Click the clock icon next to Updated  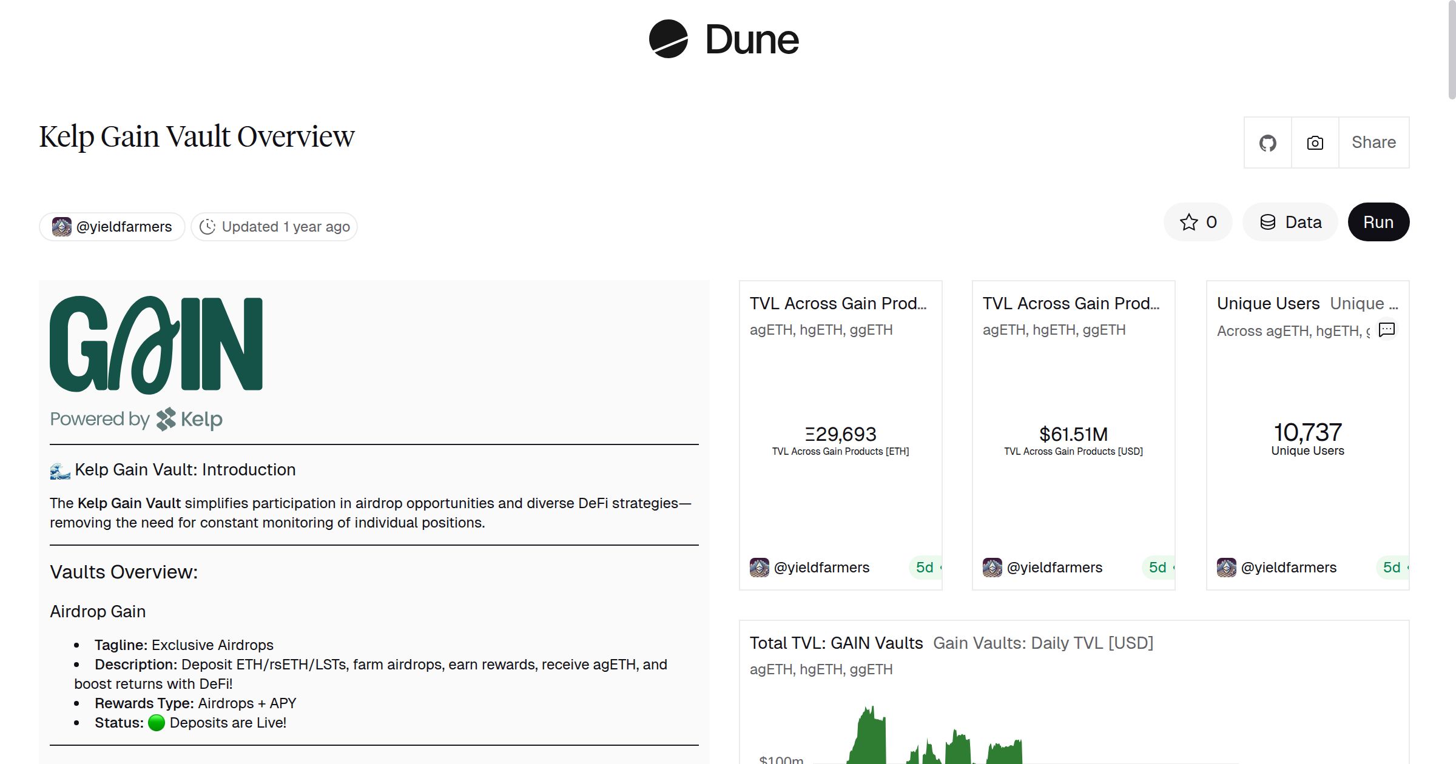207,226
